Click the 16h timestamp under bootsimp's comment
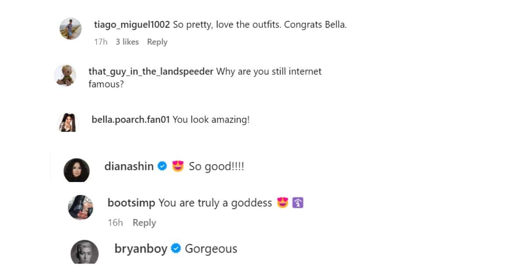 115,223
